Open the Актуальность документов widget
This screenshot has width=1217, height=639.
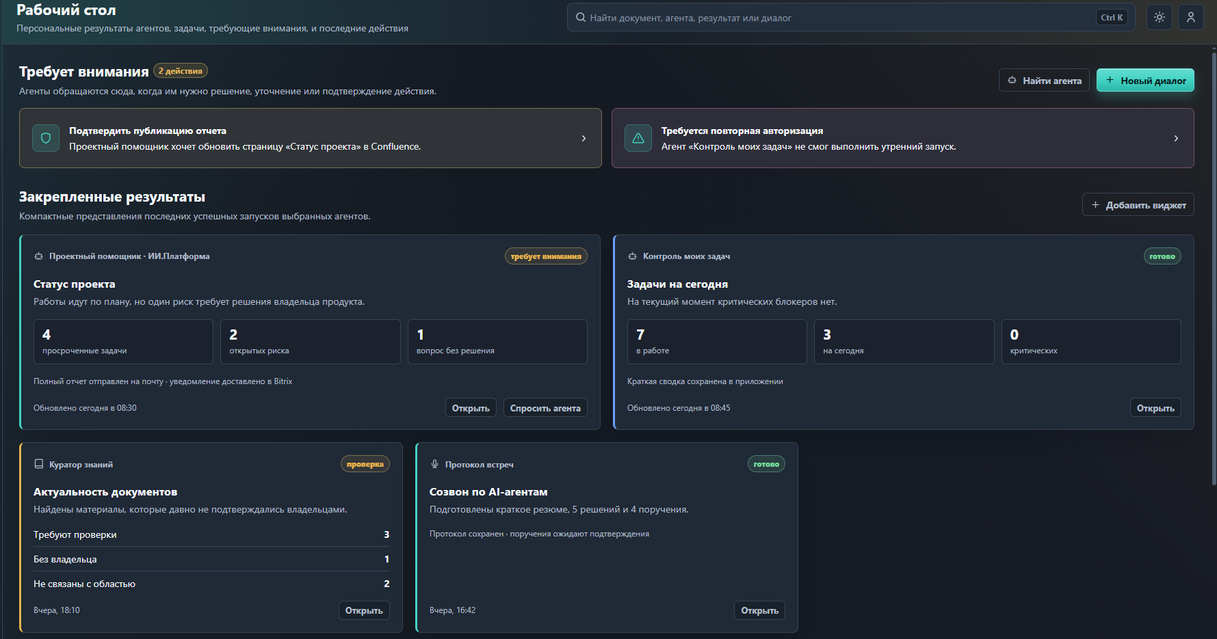click(364, 610)
